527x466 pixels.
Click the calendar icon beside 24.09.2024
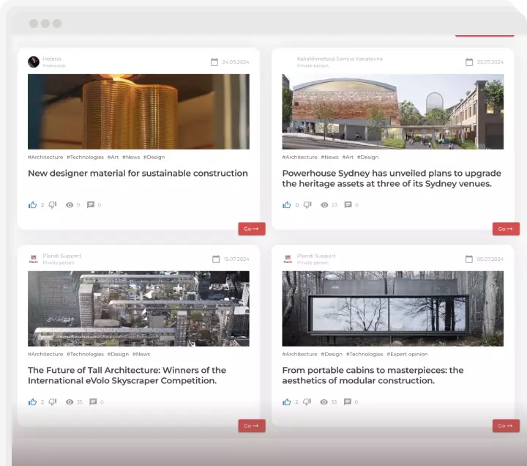click(x=214, y=62)
